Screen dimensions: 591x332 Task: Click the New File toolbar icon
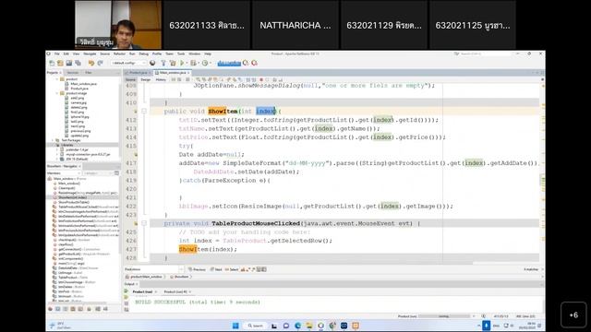coord(52,63)
